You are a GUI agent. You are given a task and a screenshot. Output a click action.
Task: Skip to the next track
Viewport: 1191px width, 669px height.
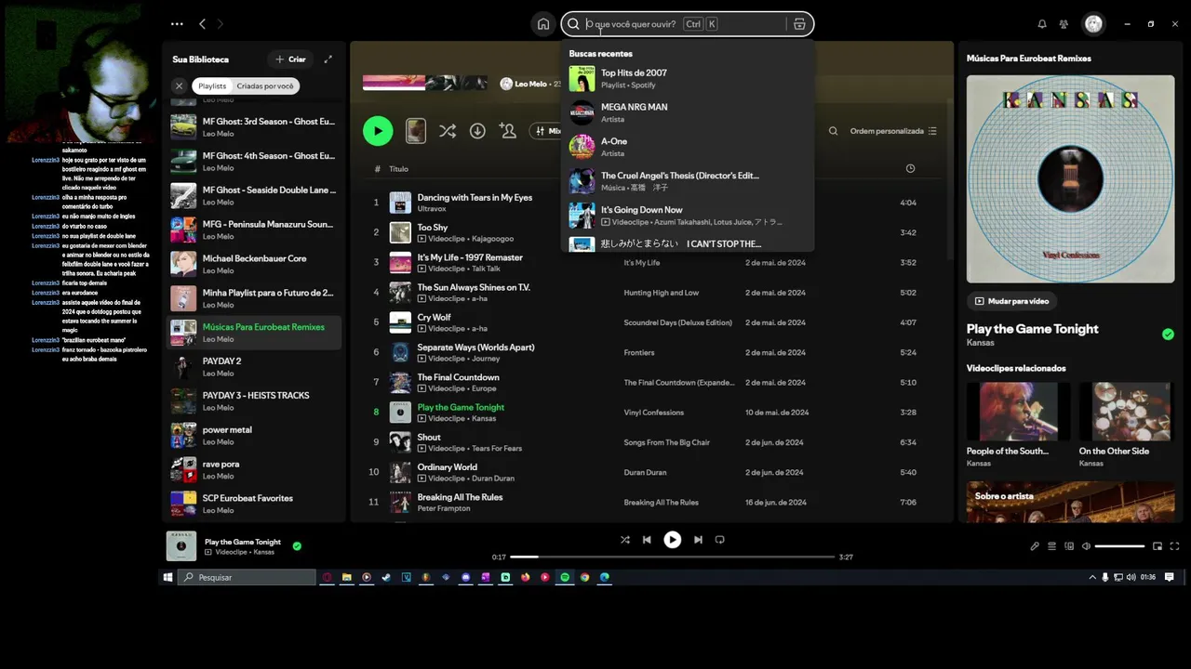(x=698, y=540)
